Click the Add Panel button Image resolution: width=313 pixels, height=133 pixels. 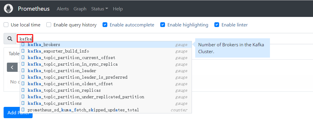pos(18,113)
